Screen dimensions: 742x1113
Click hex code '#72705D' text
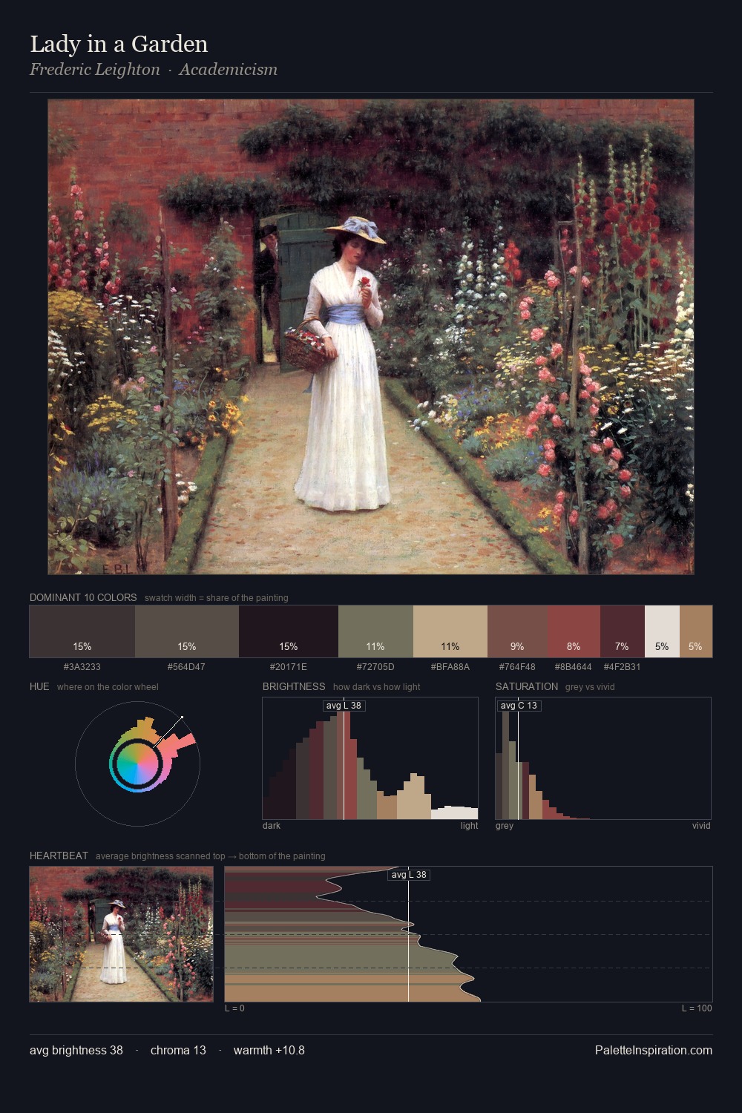pos(375,666)
